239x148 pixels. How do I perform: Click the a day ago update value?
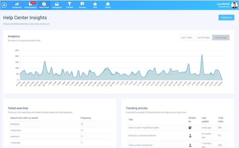(206, 128)
